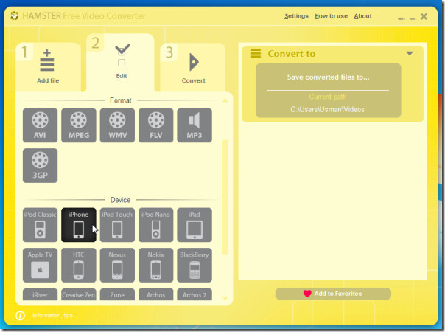
Task: Choose the iPad device tile
Action: 195,225
